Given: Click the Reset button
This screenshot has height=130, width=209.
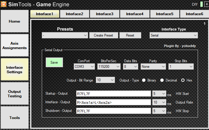Looking at the screenshot, I should click(130, 35).
